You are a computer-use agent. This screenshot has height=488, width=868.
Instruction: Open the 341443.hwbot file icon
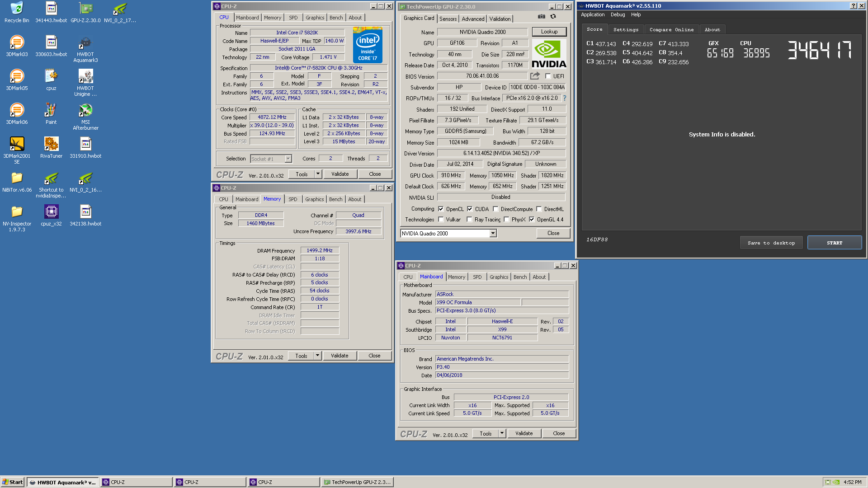coord(51,12)
